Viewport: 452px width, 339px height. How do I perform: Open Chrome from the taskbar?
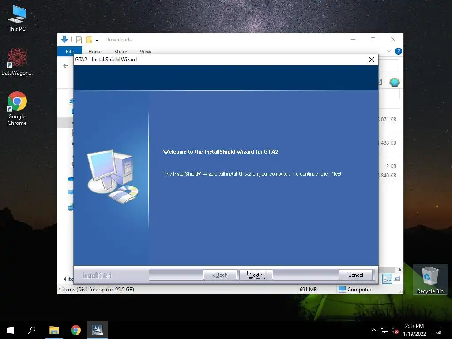click(76, 330)
